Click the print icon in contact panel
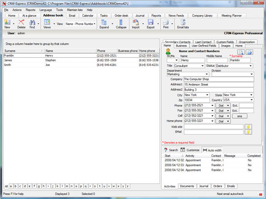 pyautogui.click(x=249, y=52)
